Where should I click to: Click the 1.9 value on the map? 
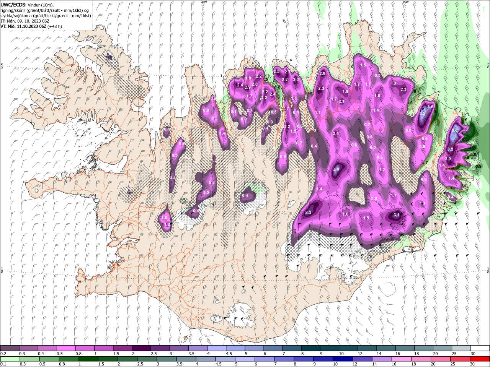pyautogui.click(x=345, y=91)
